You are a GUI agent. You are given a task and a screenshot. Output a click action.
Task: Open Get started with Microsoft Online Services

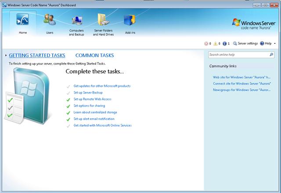pyautogui.click(x=102, y=125)
